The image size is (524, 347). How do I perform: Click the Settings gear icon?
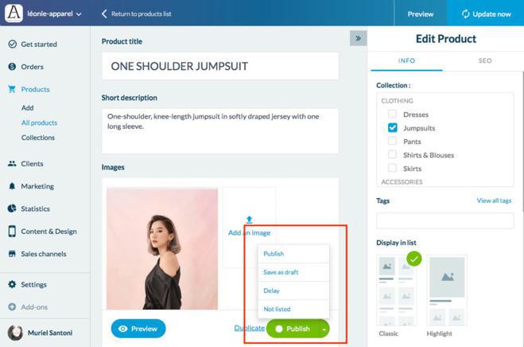pyautogui.click(x=12, y=284)
